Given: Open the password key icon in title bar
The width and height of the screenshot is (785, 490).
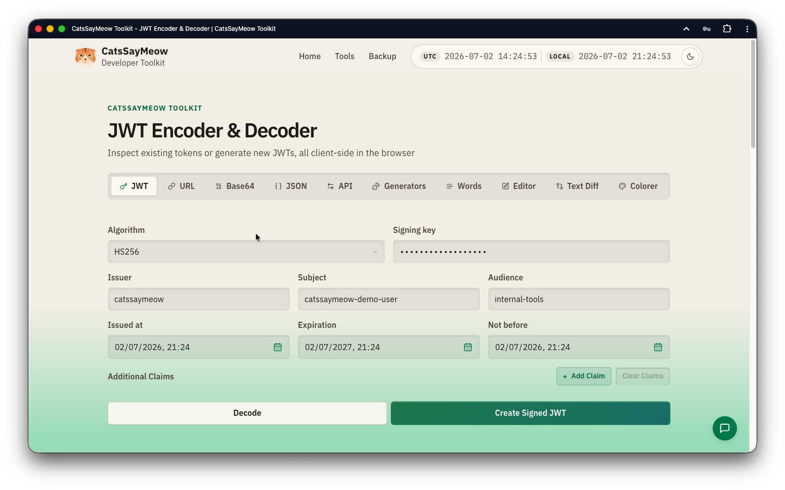Looking at the screenshot, I should tap(707, 29).
